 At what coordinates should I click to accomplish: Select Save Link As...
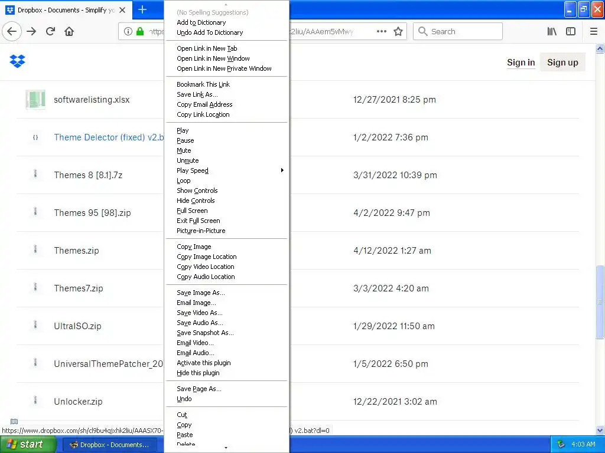[197, 94]
